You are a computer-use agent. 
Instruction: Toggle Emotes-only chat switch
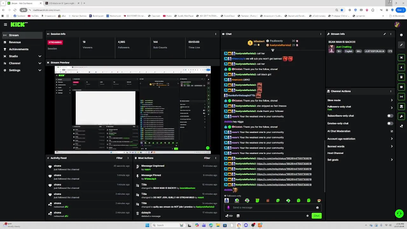[x=390, y=123]
